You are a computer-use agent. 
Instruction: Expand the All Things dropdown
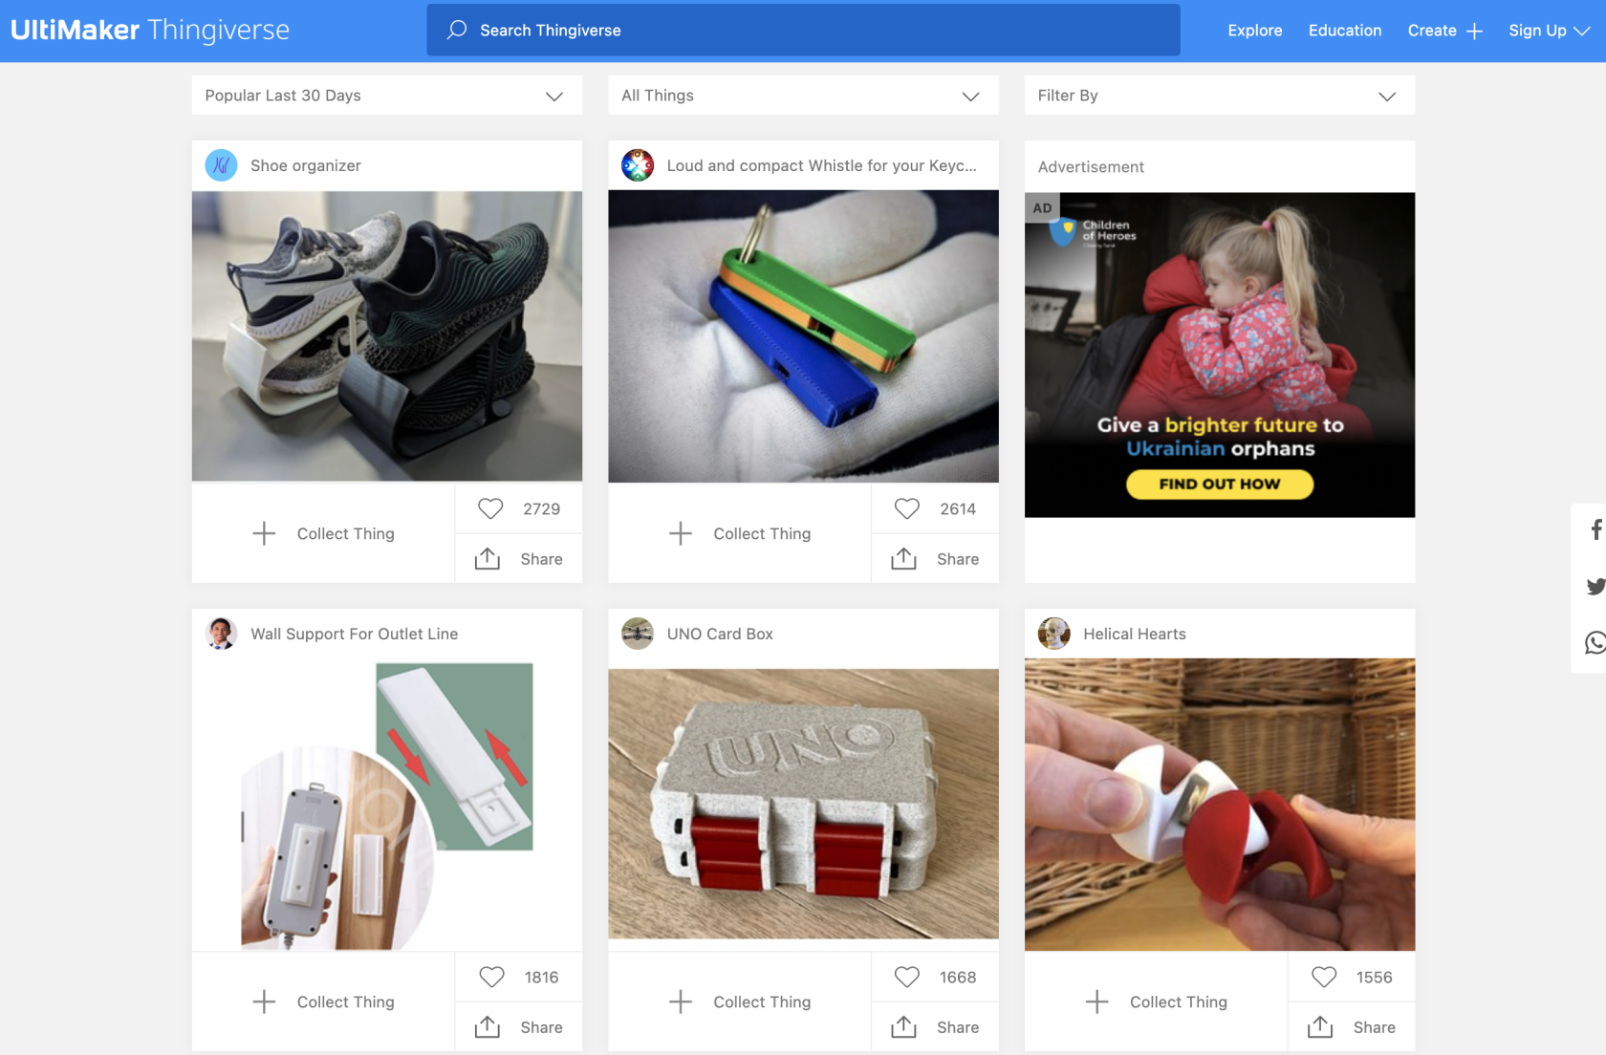[804, 96]
